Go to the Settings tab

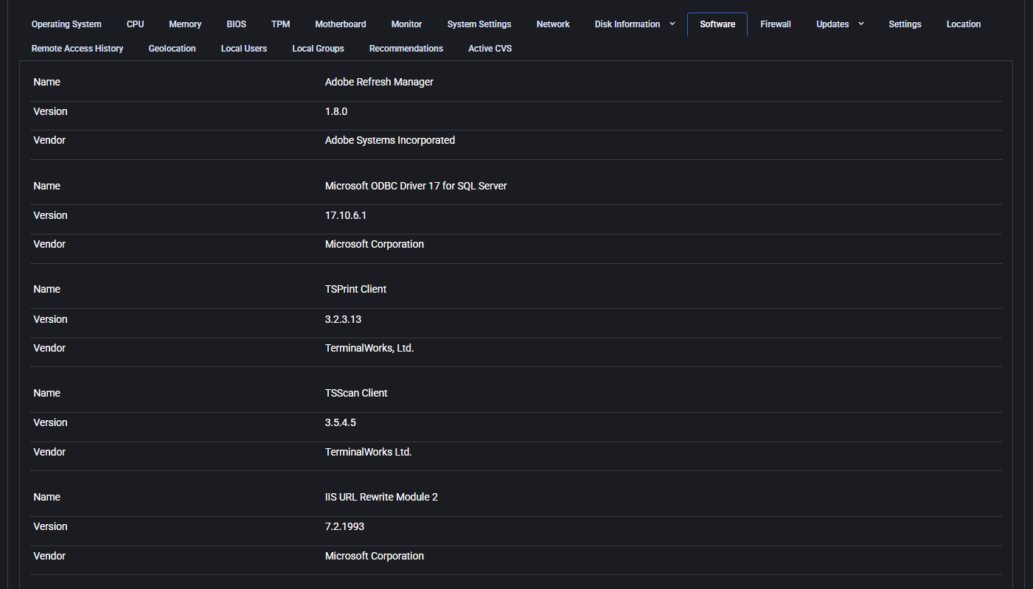pyautogui.click(x=905, y=24)
